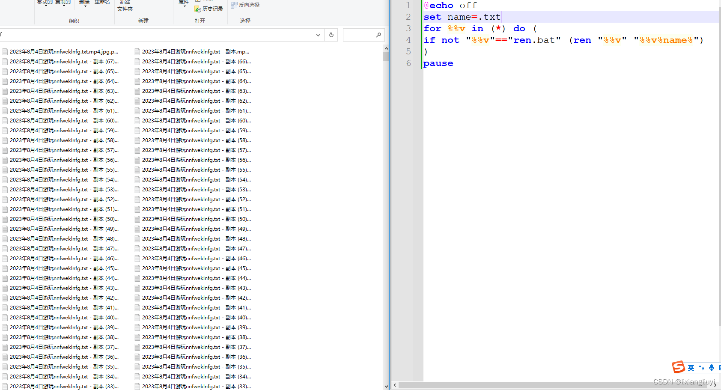Click the Invert selection (反向选择) button
The height and width of the screenshot is (390, 721).
pyautogui.click(x=245, y=5)
